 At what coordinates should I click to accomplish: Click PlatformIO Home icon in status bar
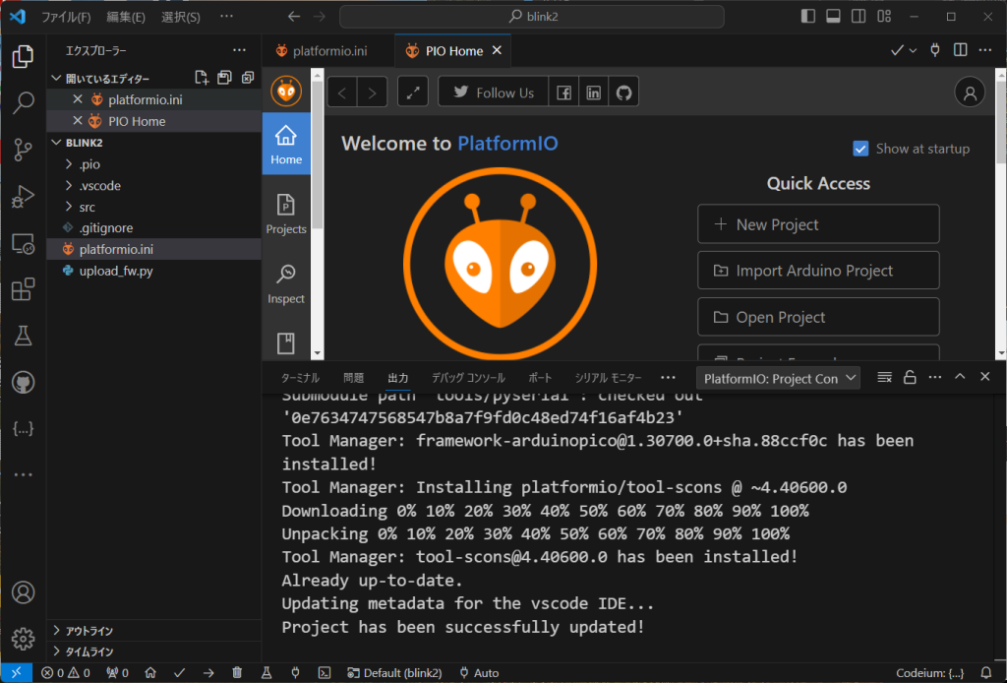(150, 673)
